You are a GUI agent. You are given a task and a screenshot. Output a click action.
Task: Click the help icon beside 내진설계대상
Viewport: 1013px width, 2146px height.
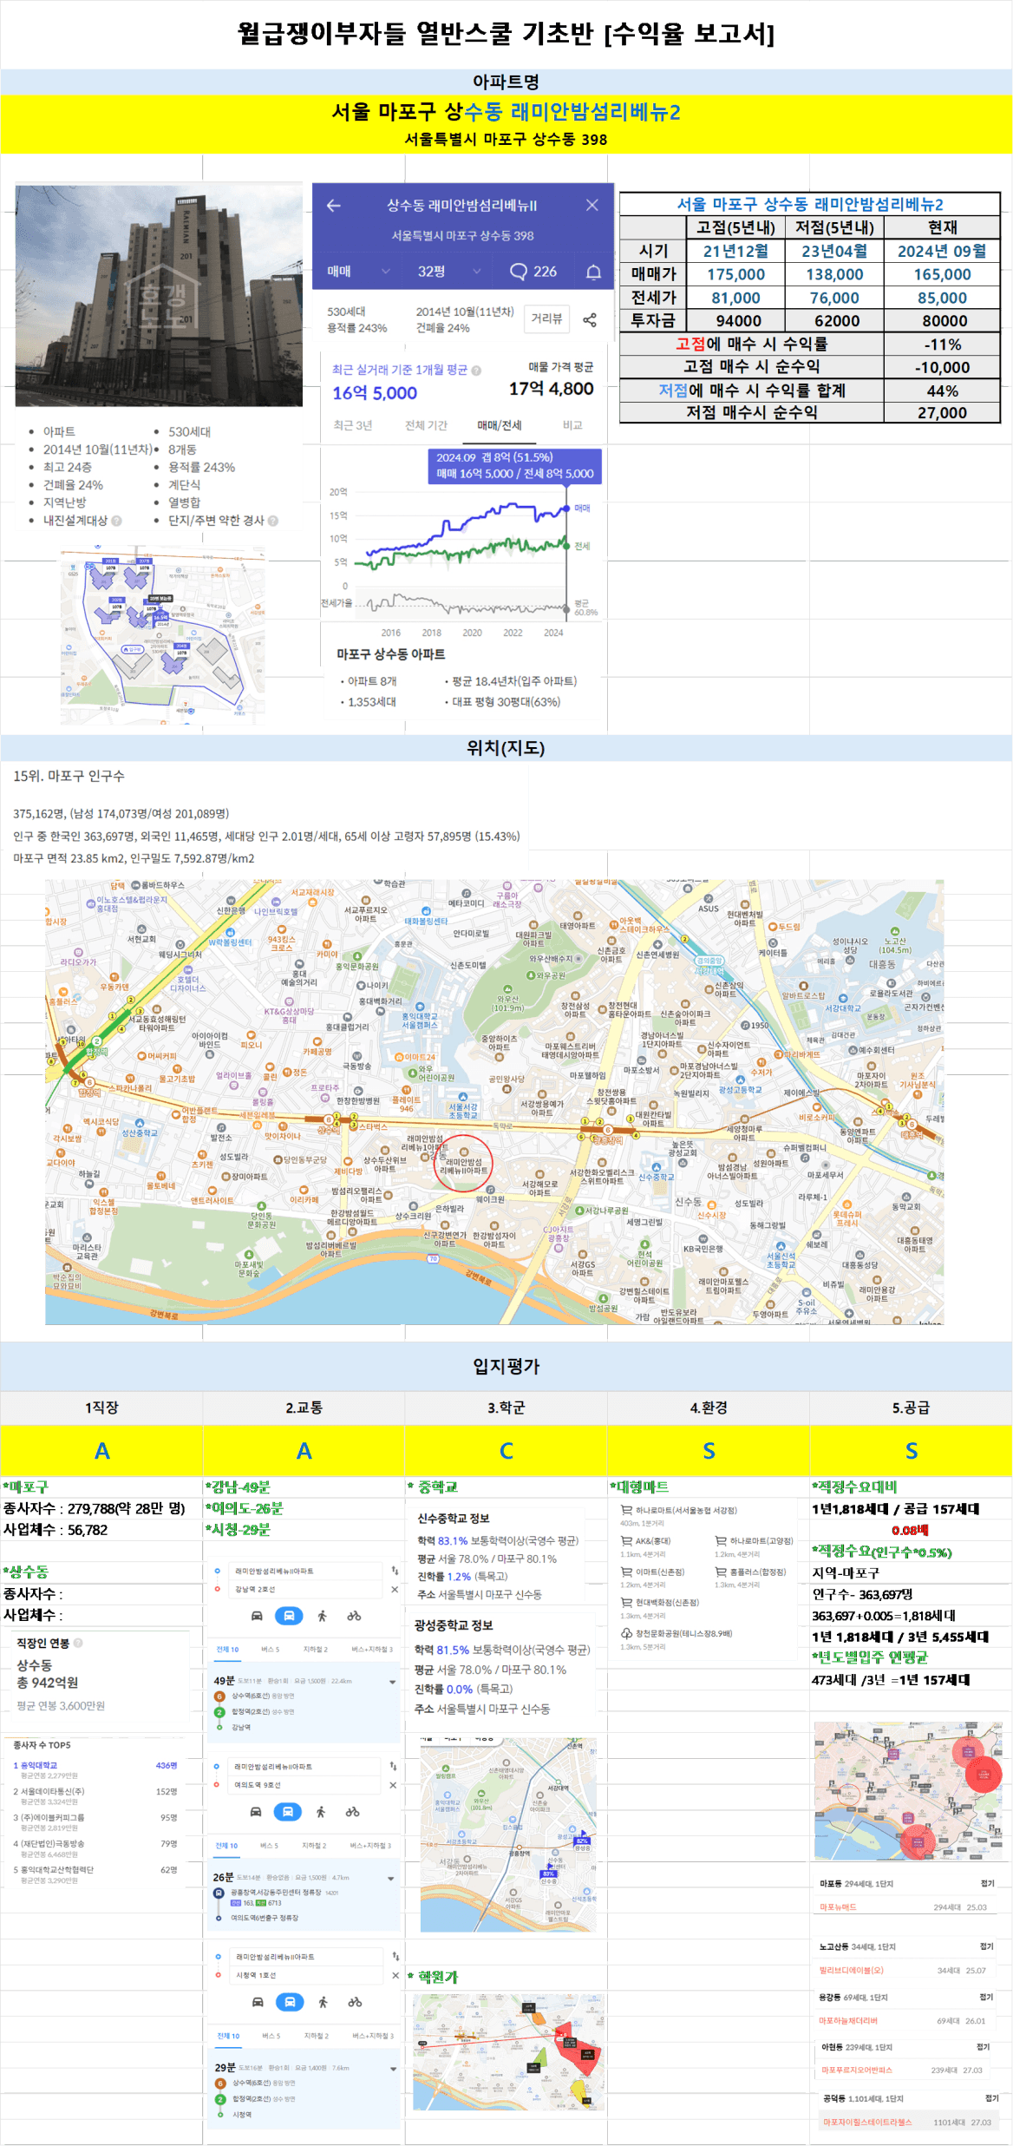point(116,521)
